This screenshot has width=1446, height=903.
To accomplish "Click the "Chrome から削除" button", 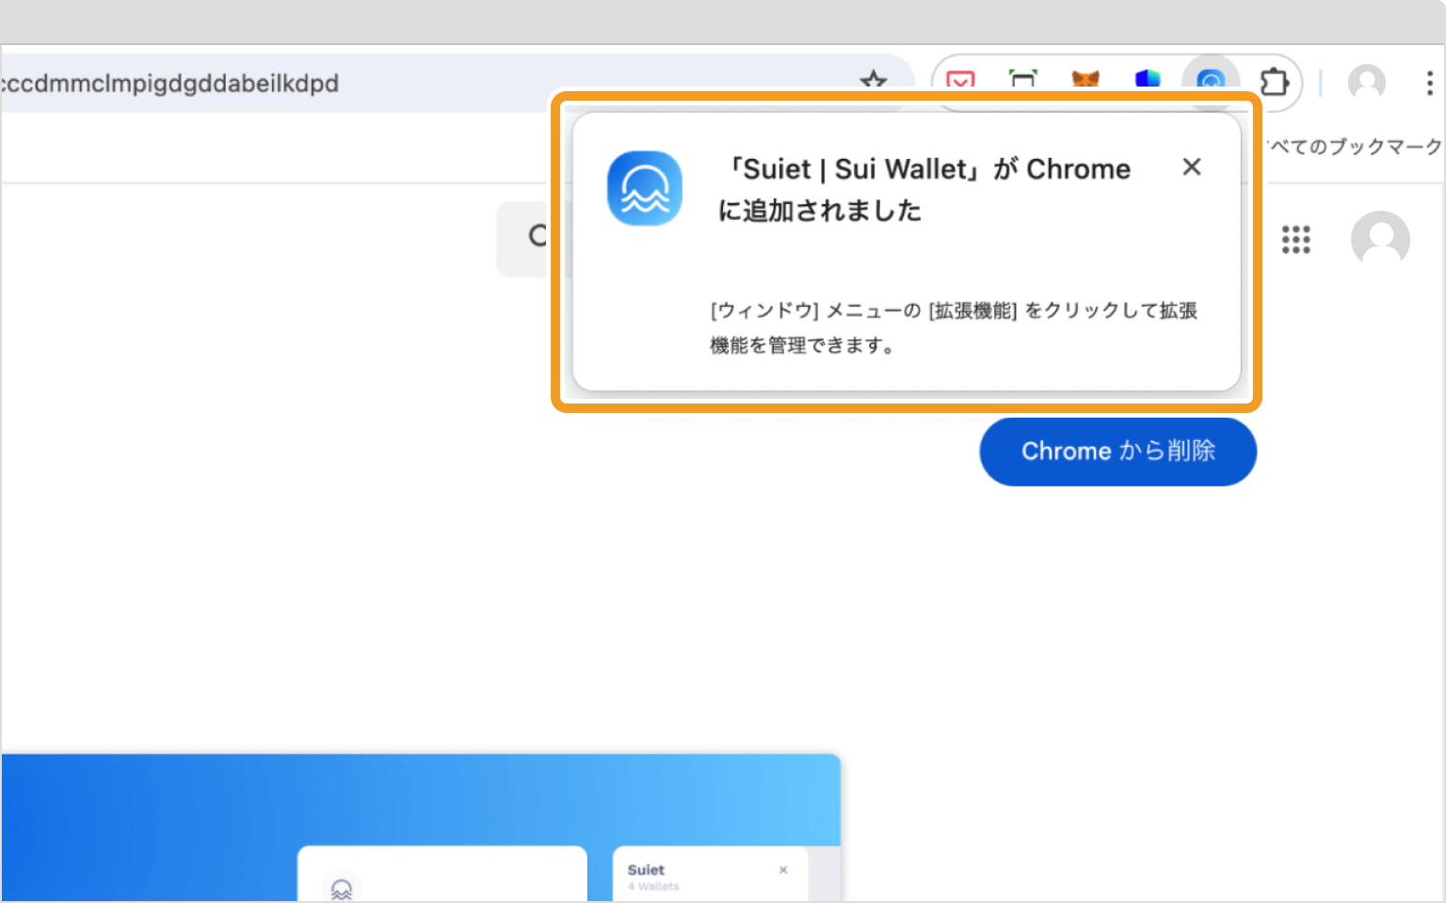I will click(1118, 451).
